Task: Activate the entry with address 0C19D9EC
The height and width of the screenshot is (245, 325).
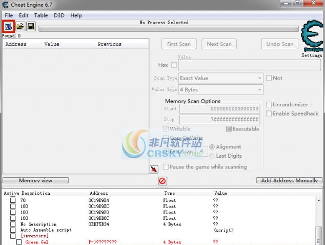Action: (x=13, y=206)
